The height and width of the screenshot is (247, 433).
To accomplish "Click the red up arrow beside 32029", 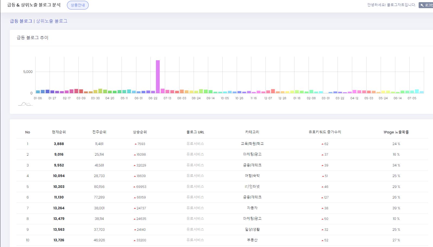I will tap(135, 165).
